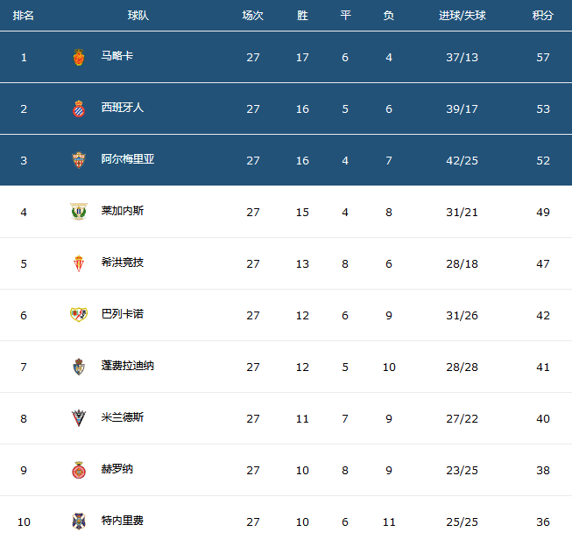Click the 莱加内斯 team crest icon

coord(79,212)
